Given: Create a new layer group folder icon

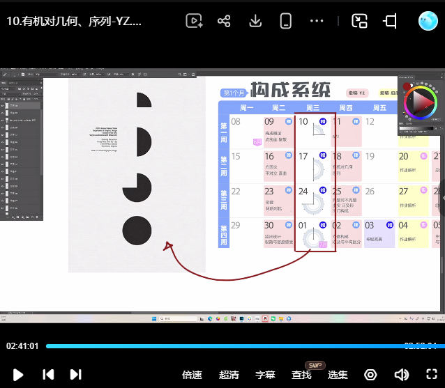Looking at the screenshot, I should point(27,217).
